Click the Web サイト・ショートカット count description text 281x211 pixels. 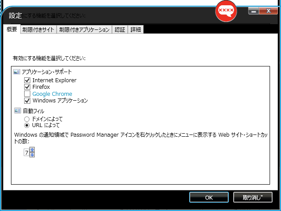click(x=141, y=138)
